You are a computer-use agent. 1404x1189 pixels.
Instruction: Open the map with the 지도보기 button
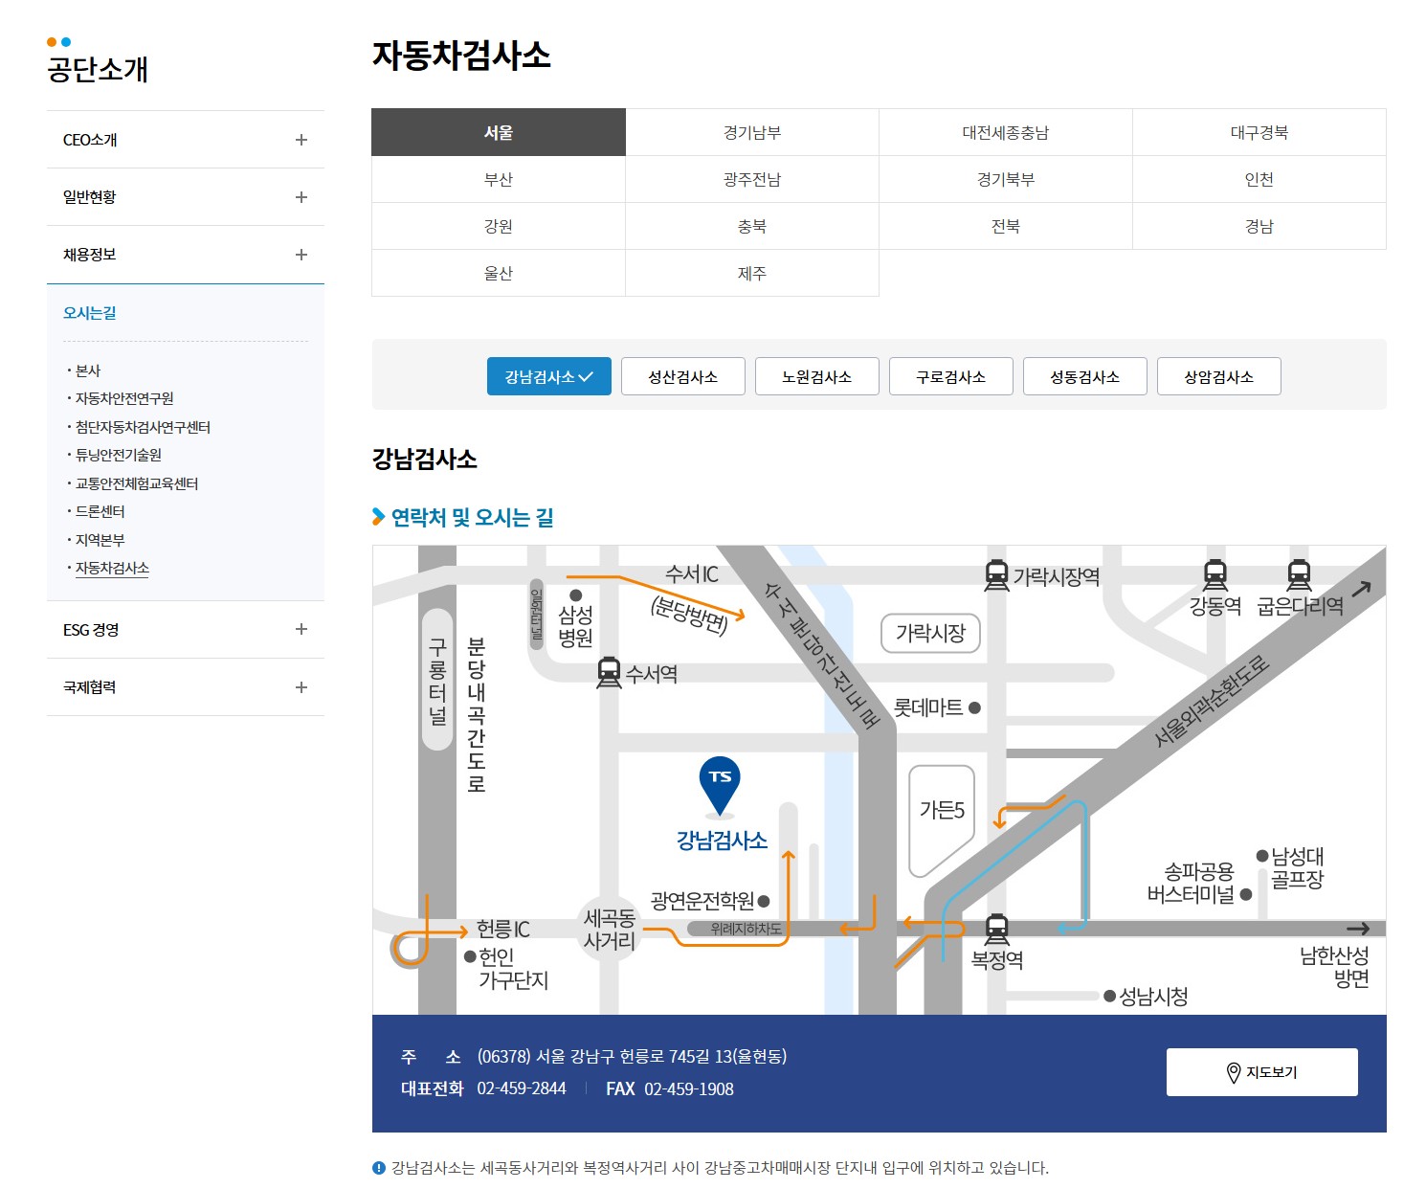coord(1260,1072)
